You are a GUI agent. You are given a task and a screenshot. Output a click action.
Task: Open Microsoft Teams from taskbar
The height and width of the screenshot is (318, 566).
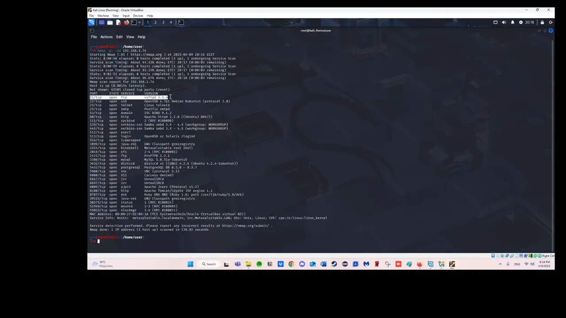237,264
